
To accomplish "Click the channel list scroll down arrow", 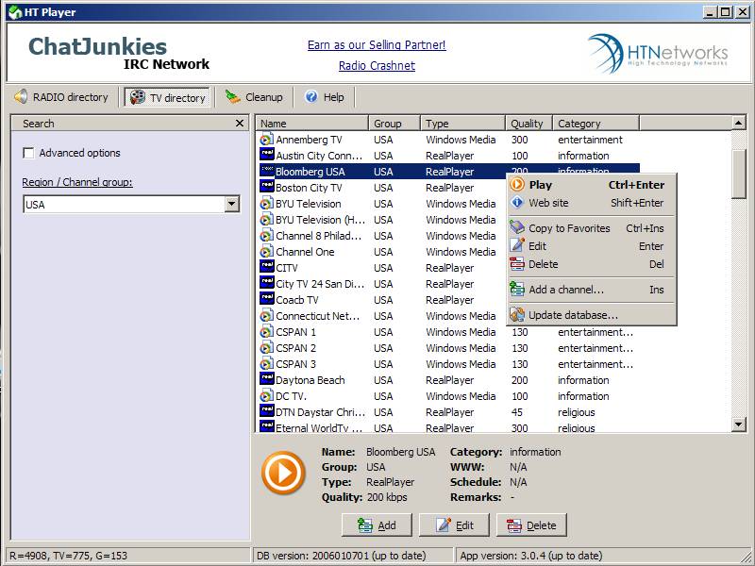I will 738,424.
